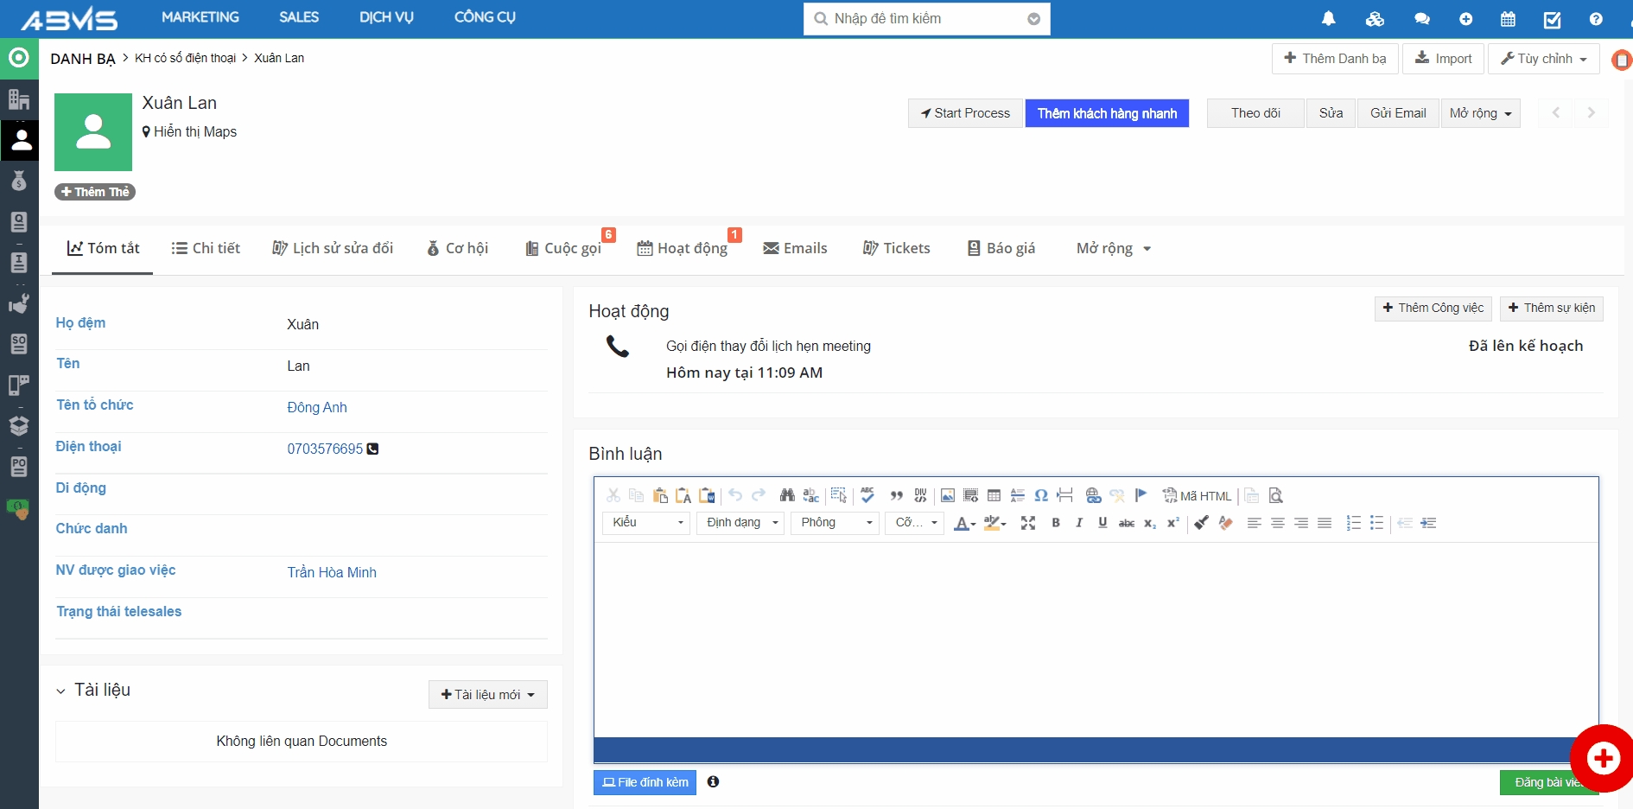The width and height of the screenshot is (1633, 809).
Task: Toggle italic formatting in comment editor
Action: tap(1078, 523)
